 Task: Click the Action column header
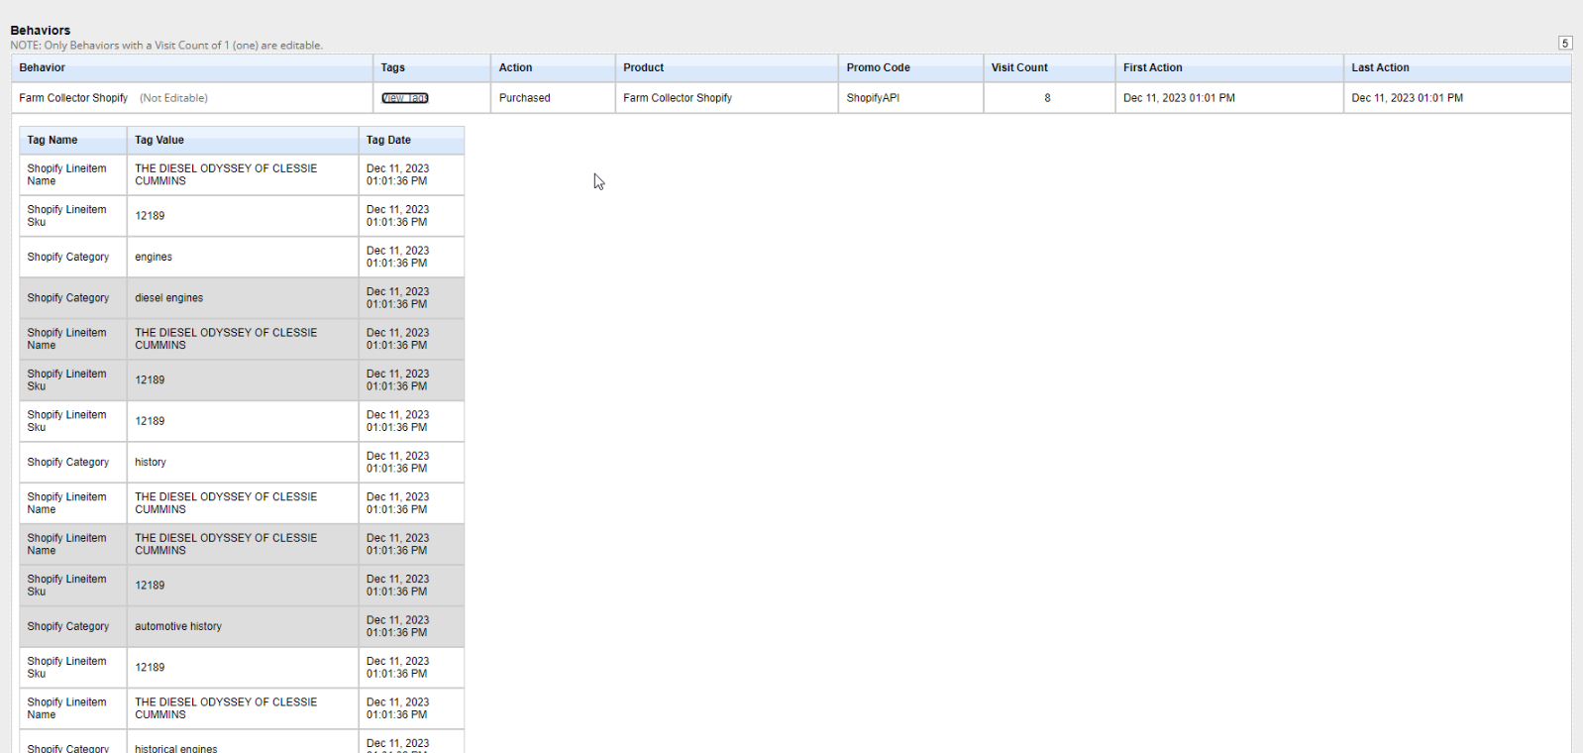click(515, 67)
